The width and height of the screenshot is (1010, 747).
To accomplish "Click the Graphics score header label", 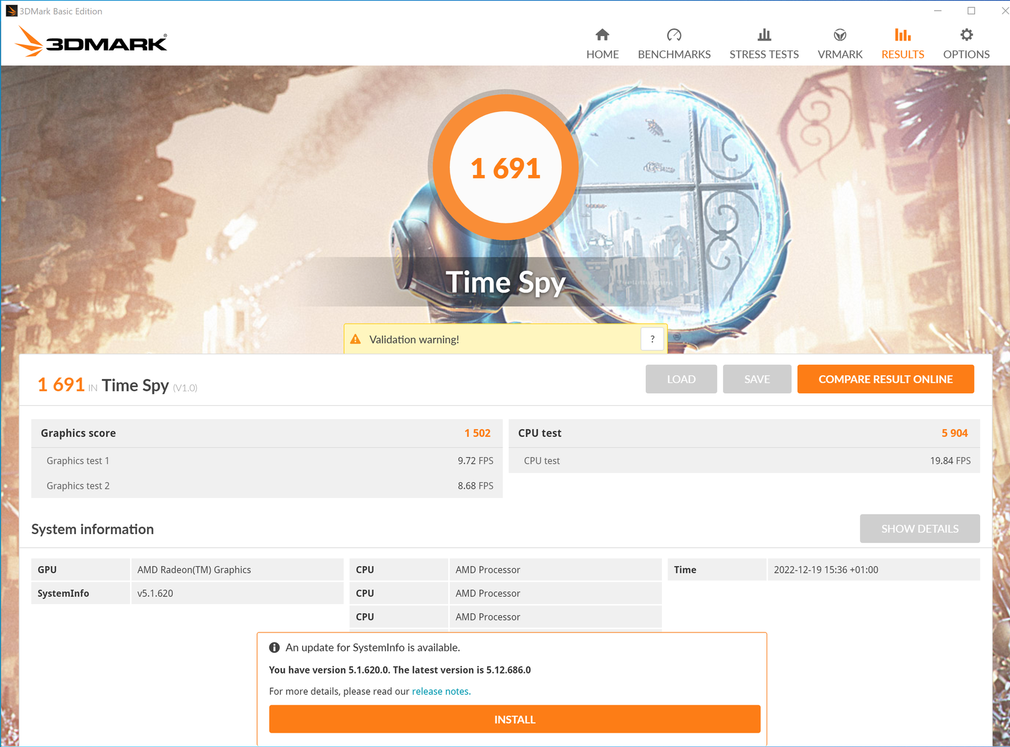I will pyautogui.click(x=78, y=433).
